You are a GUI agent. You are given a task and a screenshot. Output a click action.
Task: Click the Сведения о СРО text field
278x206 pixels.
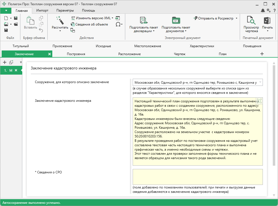click(197, 177)
